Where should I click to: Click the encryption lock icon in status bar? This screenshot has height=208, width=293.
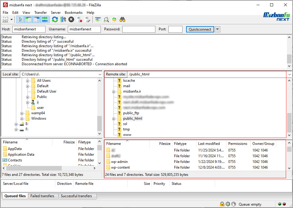coord(222,204)
